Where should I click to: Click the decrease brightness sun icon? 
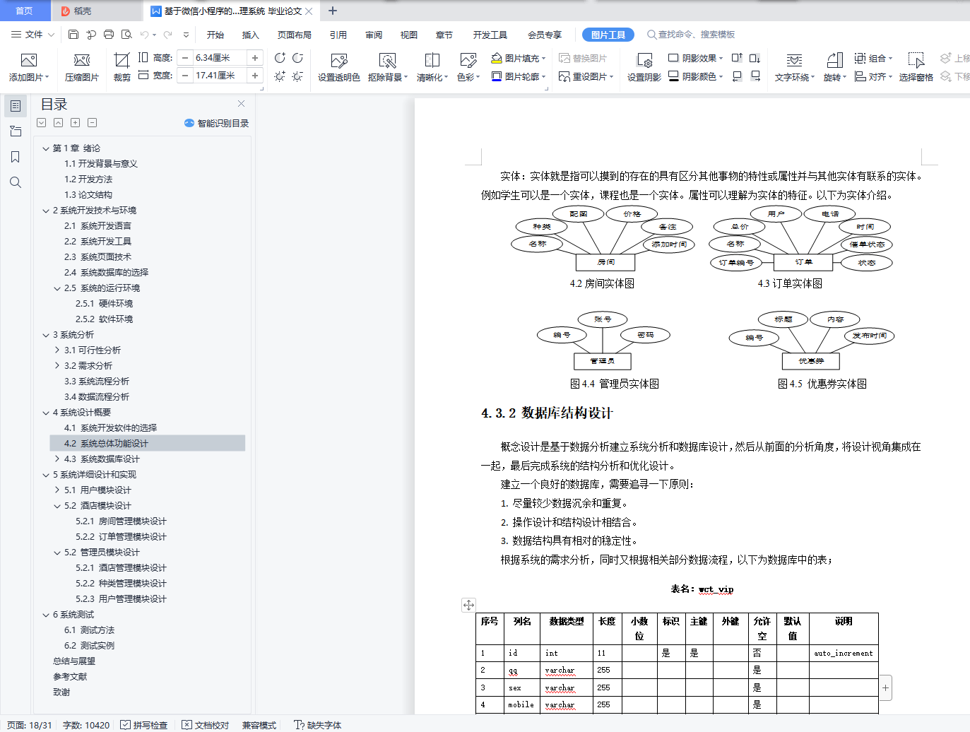[x=297, y=76]
